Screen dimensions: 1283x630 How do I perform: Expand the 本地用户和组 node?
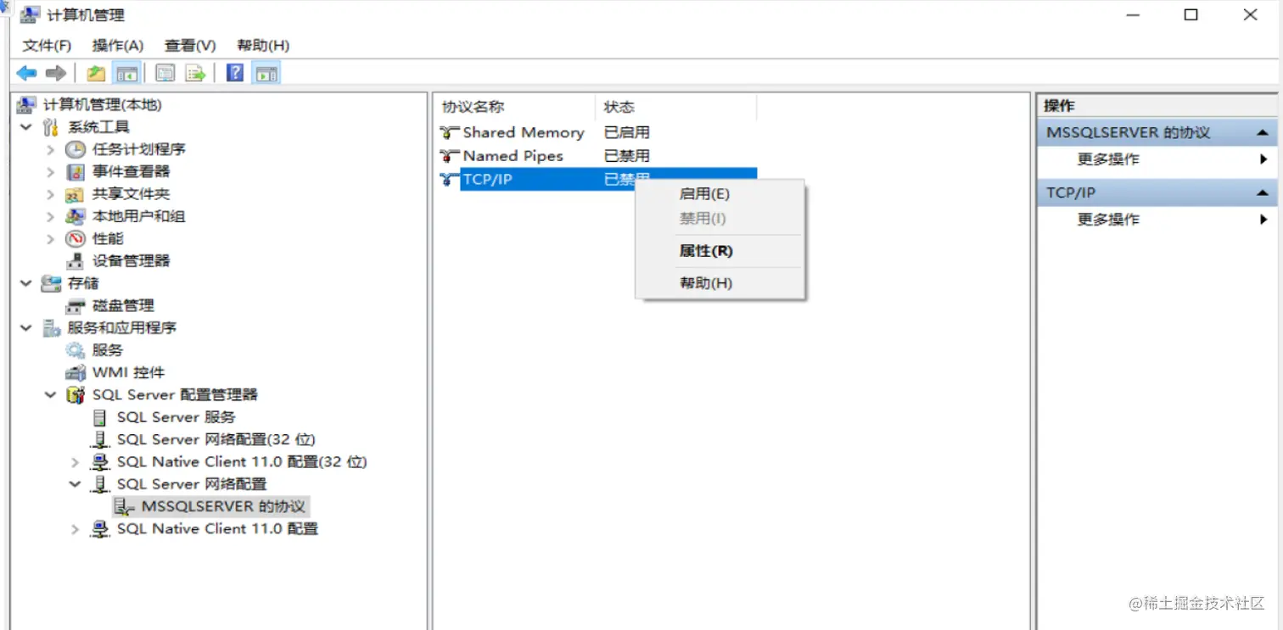click(51, 216)
